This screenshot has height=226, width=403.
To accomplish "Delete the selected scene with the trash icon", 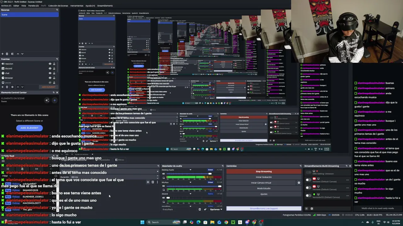I will (x=7, y=54).
